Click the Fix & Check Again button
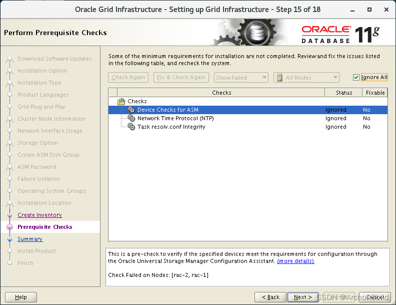Screen dimensions: 396x305 [181, 78]
